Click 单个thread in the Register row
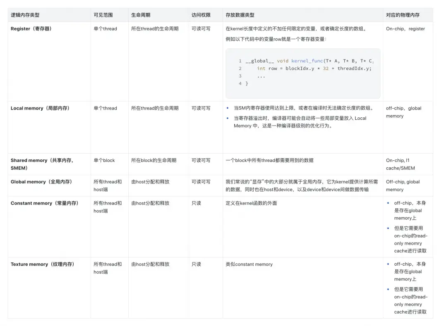447x326 pixels. pyautogui.click(x=105, y=29)
